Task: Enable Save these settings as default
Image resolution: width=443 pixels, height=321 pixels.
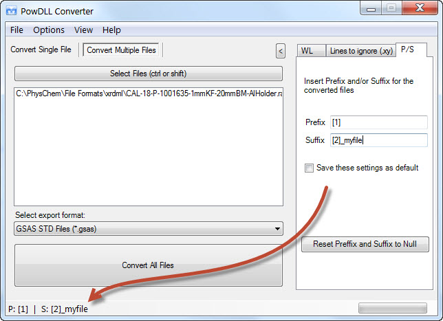Action: coord(309,168)
